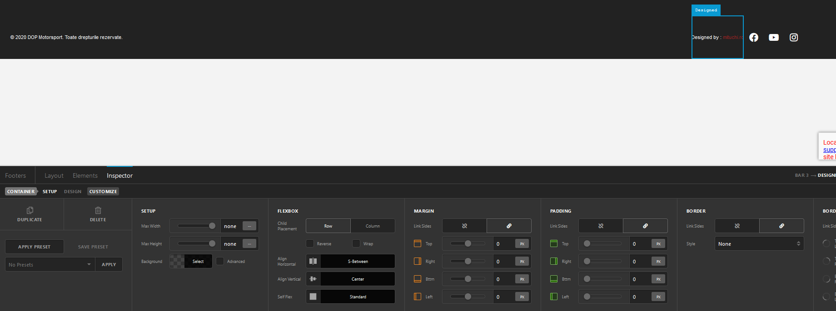Adjust the margin Top slider

point(468,243)
